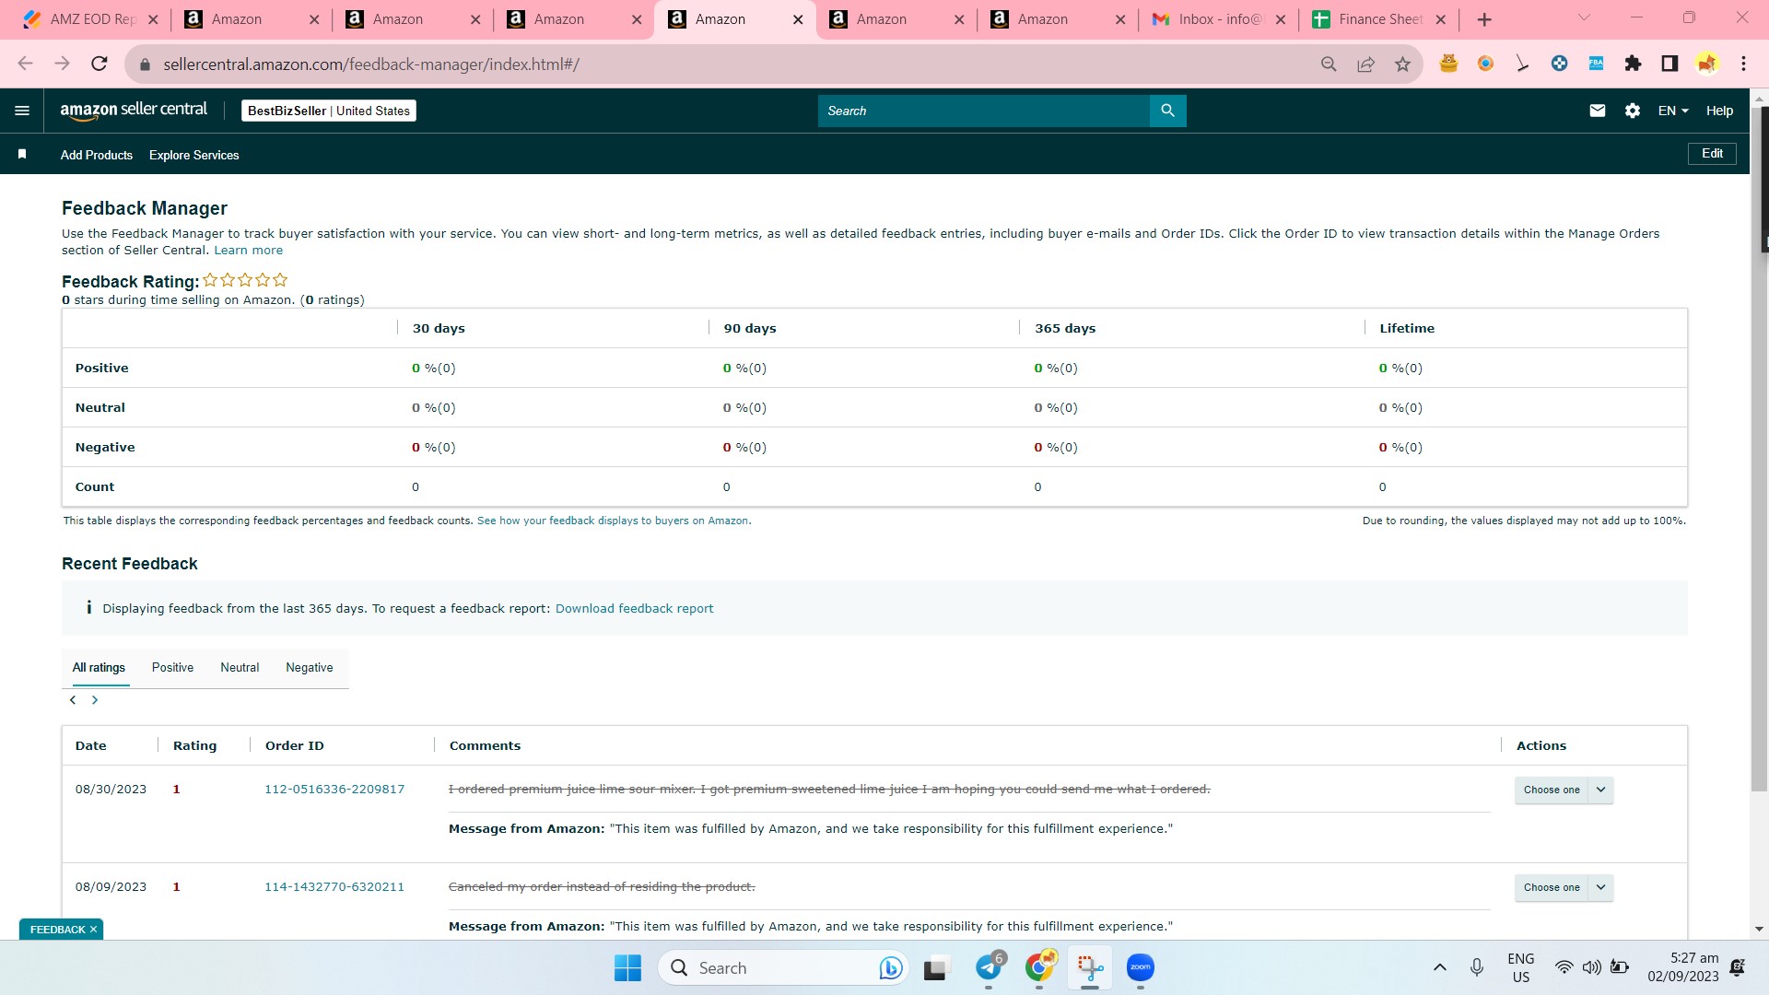The height and width of the screenshot is (995, 1769).
Task: Open Telegram from the taskbar
Action: [990, 968]
